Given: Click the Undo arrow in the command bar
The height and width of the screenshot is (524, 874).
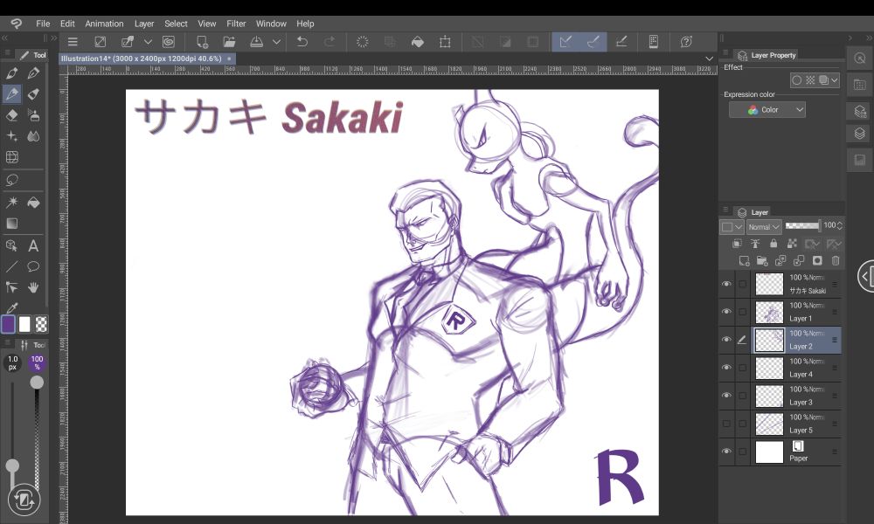Looking at the screenshot, I should click(302, 42).
